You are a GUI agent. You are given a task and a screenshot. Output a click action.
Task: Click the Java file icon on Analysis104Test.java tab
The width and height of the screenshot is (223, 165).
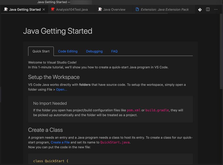(x=53, y=9)
